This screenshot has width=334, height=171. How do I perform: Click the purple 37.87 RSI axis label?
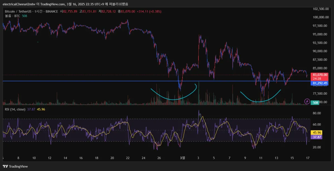tap(317, 137)
